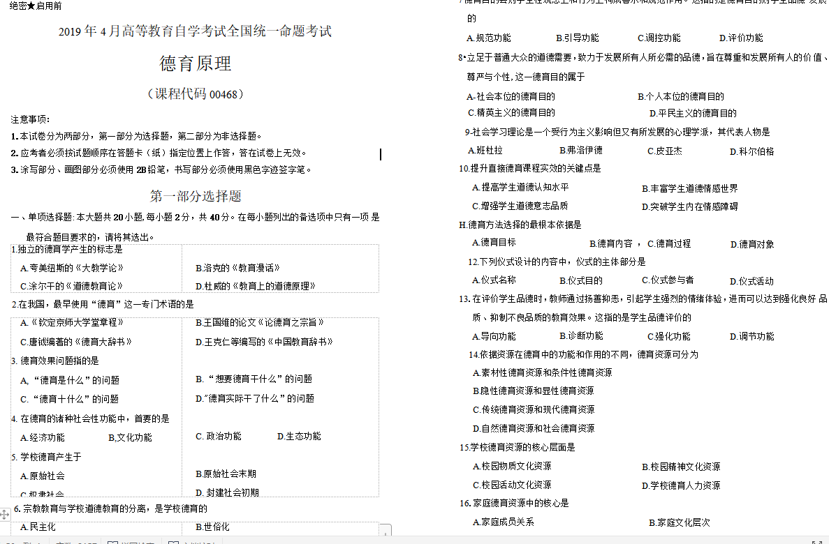Pick answer "A.德育目标"
The image size is (829, 544).
pyautogui.click(x=494, y=243)
